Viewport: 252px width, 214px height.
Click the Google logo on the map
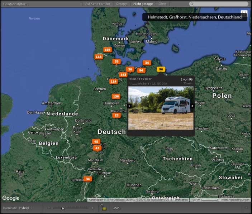coord(10,198)
